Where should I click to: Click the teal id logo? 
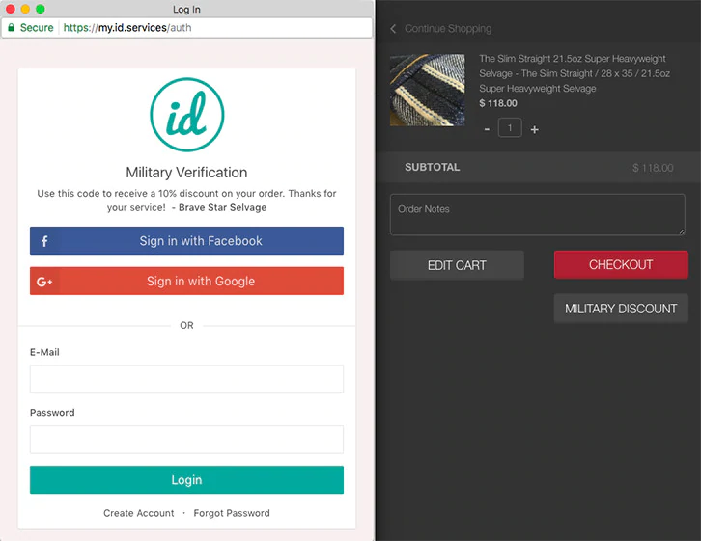(187, 115)
